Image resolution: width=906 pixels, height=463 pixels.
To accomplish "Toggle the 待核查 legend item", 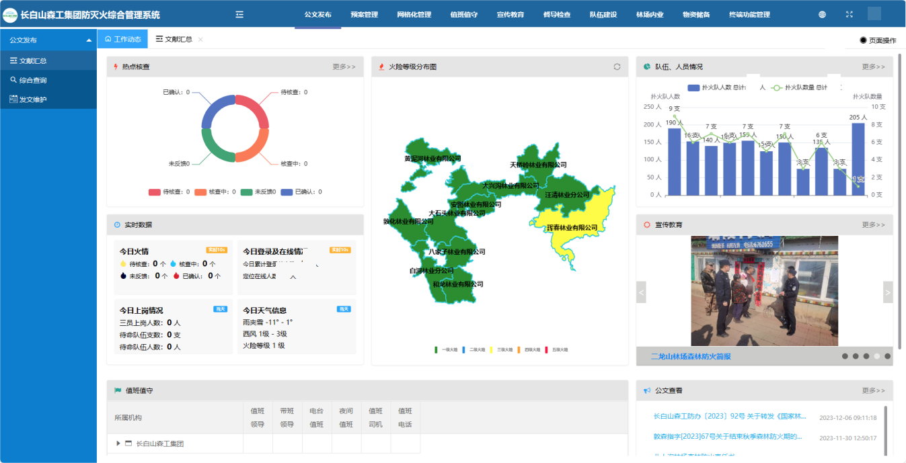I will pos(169,192).
